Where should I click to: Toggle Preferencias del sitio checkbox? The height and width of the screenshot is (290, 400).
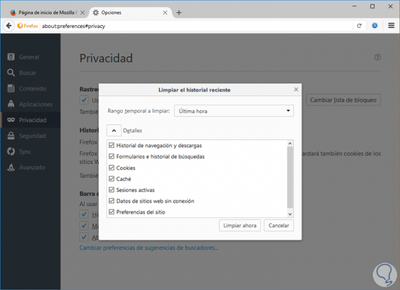(x=111, y=212)
